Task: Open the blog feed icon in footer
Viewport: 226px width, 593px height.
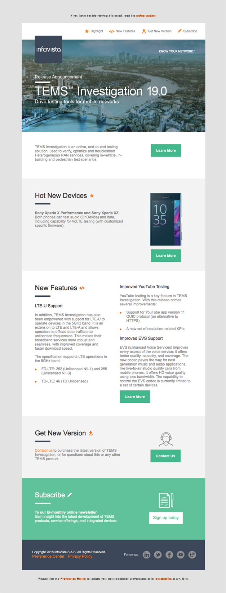Action: (192, 554)
